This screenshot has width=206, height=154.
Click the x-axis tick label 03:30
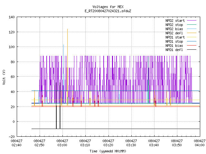point(131,145)
